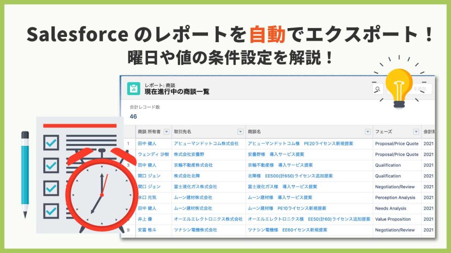The image size is (451, 253).
Task: Open owner 井上 優
Action: [x=145, y=219]
